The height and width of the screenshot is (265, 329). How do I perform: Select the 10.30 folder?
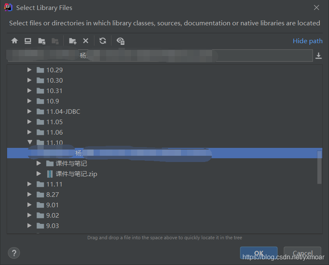click(x=49, y=81)
